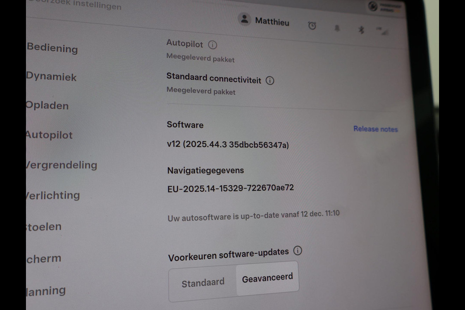The width and height of the screenshot is (465, 310).
Task: Show info for Voorkeuren software-updates
Action: point(298,251)
